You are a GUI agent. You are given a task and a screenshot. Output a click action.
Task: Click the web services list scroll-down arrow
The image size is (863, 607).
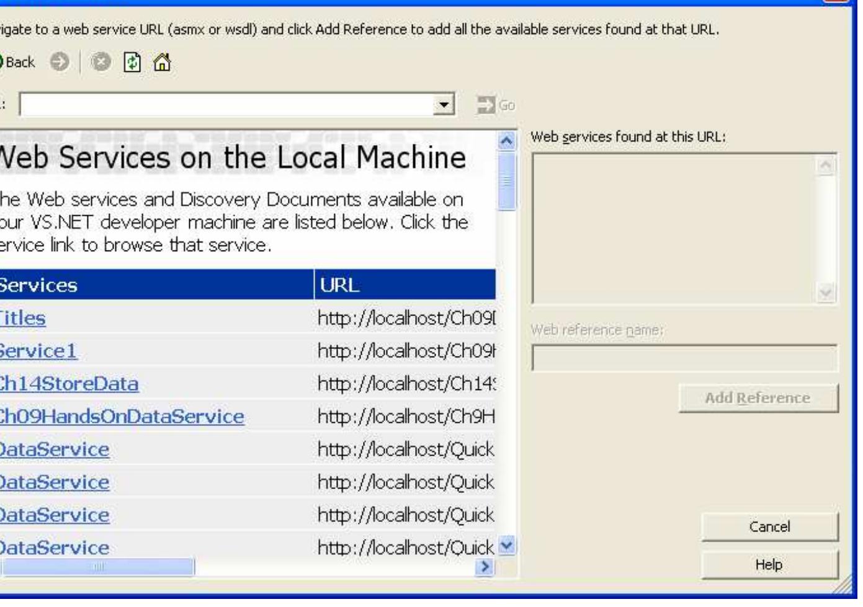[826, 292]
